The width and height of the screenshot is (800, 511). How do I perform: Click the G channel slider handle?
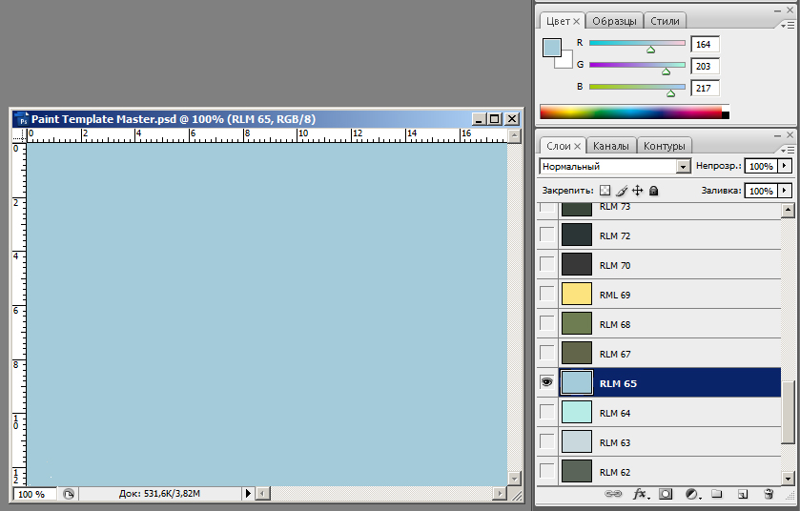(666, 72)
